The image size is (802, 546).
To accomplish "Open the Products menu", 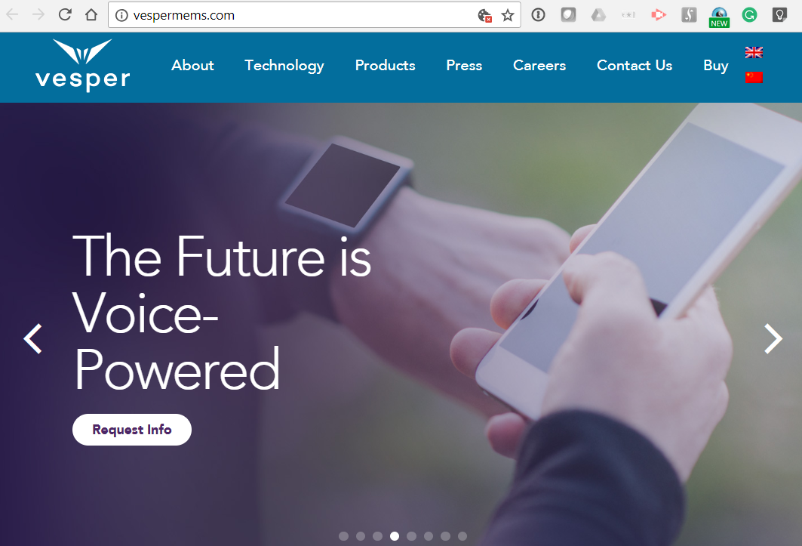I will coord(385,66).
